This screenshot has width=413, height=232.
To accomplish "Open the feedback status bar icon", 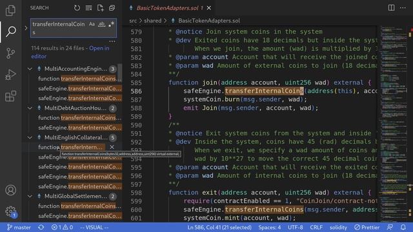I will (x=390, y=227).
